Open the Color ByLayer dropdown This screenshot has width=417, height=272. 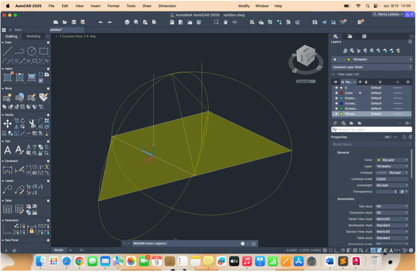[x=392, y=160]
